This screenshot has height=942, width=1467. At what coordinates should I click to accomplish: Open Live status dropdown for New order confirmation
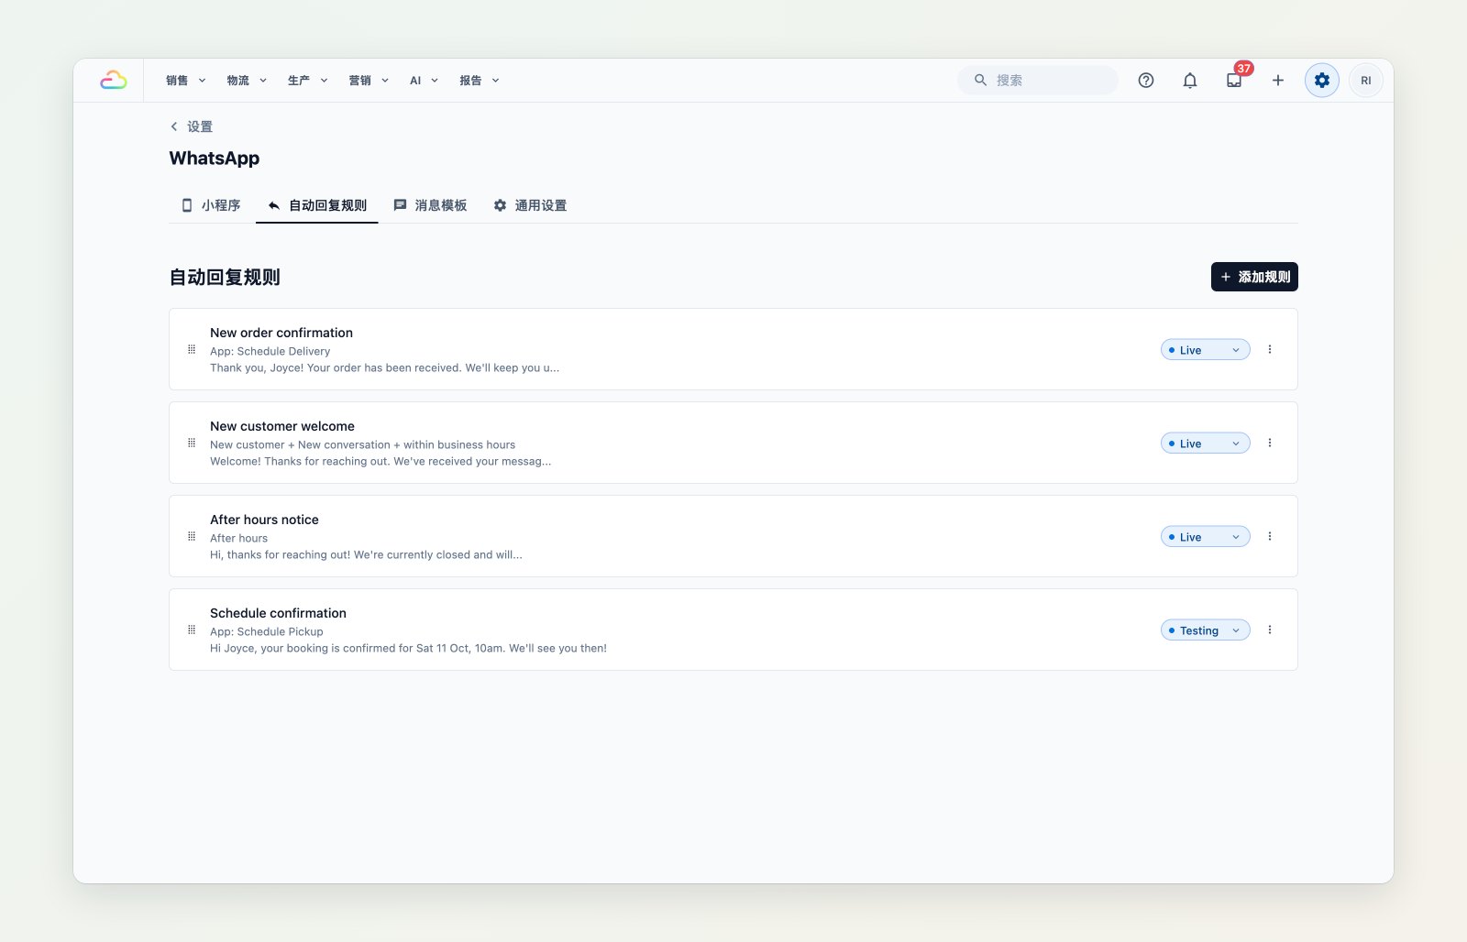[1206, 350]
